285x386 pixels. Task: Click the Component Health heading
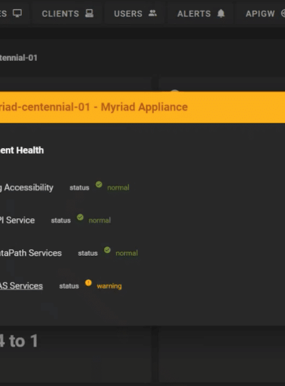[22, 150]
